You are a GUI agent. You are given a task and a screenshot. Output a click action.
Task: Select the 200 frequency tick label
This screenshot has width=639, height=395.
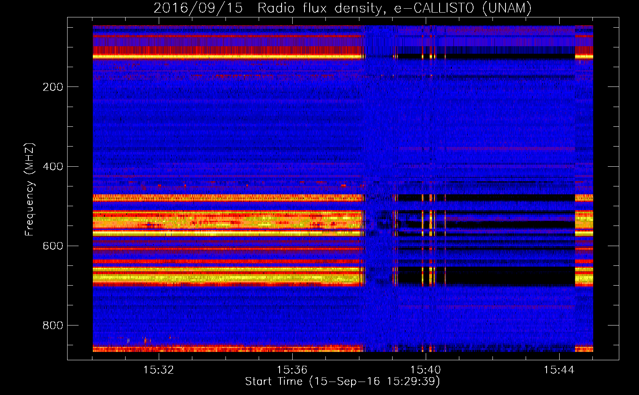(x=53, y=87)
